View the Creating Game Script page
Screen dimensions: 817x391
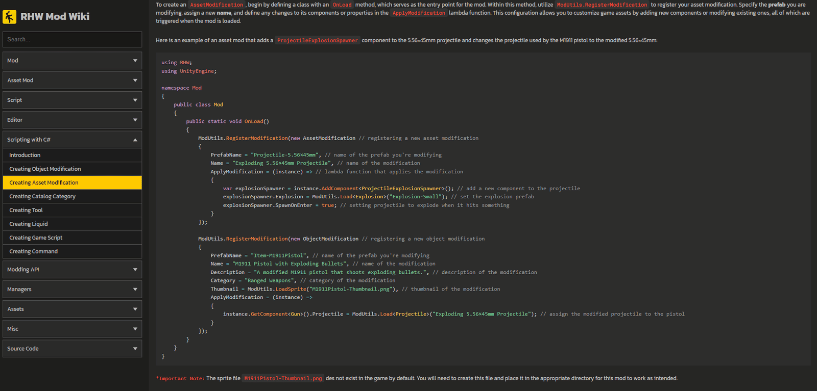(x=72, y=238)
